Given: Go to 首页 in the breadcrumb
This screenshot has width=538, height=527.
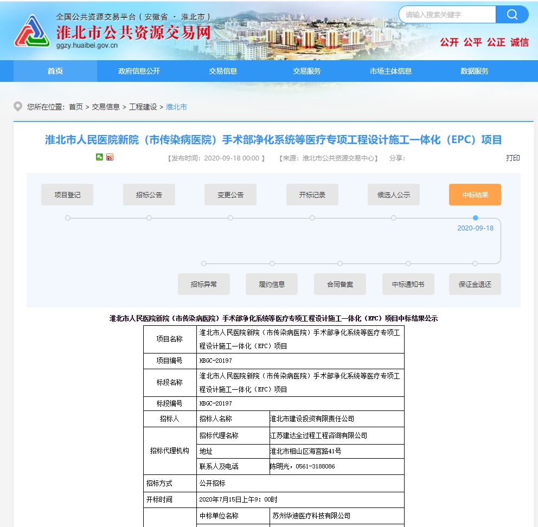Looking at the screenshot, I should click(76, 107).
